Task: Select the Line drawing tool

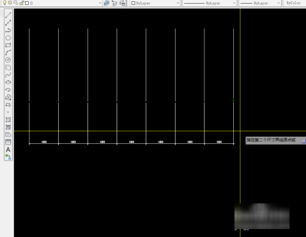Action: (x=8, y=15)
